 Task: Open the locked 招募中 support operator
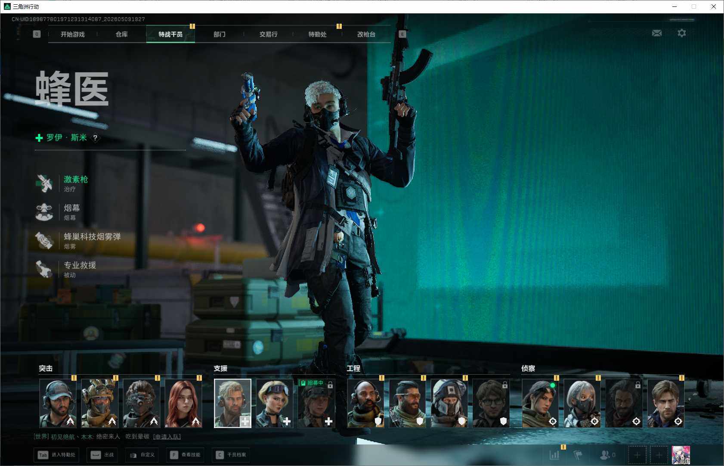tap(316, 403)
